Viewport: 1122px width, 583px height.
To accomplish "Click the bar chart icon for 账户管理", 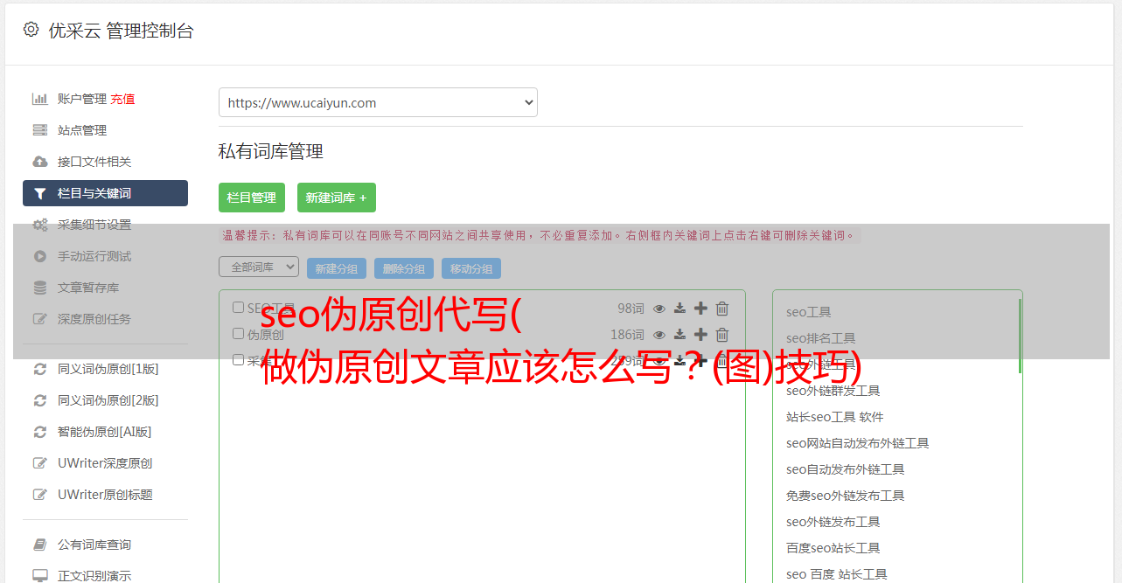I will tap(40, 99).
